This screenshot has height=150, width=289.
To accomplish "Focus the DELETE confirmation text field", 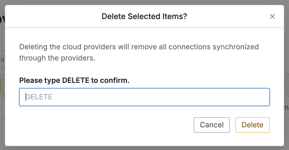I will 144,97.
